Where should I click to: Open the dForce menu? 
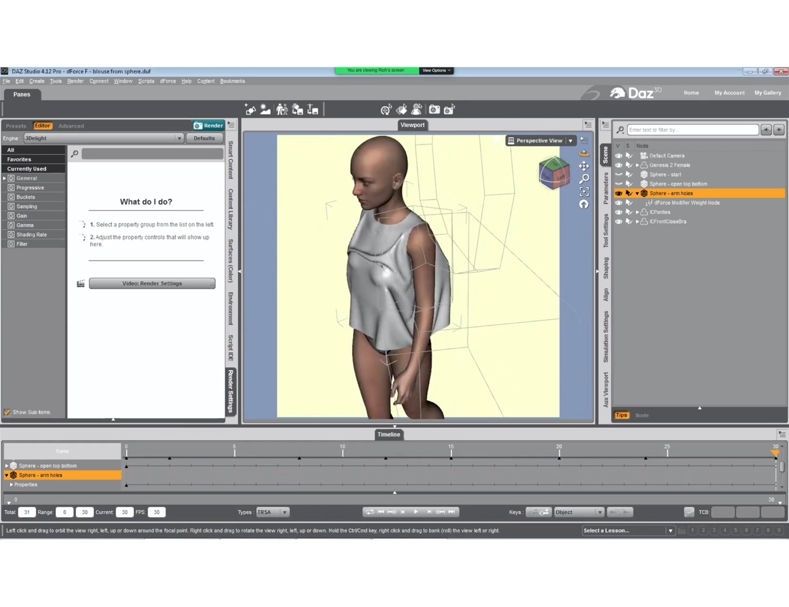(x=168, y=81)
